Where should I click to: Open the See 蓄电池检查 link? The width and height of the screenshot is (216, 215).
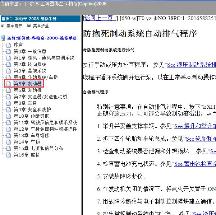195,164
